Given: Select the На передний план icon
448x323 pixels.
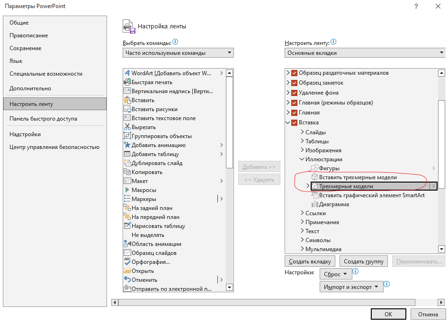Looking at the screenshot, I should [127, 217].
